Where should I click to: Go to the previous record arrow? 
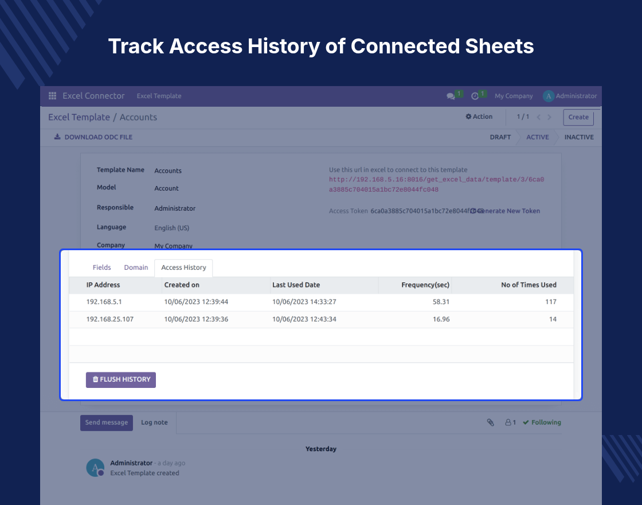(x=539, y=117)
